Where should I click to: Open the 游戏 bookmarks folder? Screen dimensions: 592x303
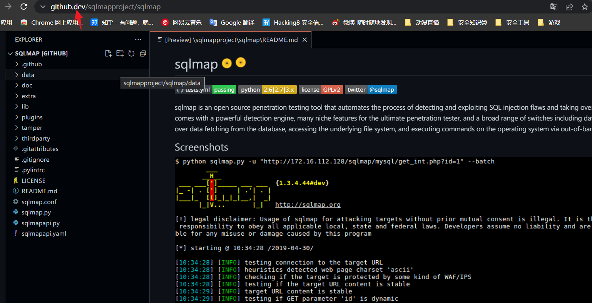tap(549, 23)
